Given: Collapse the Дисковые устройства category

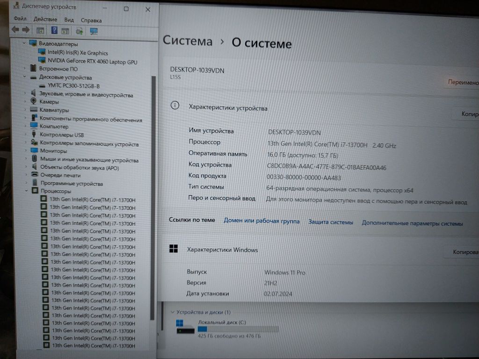Looking at the screenshot, I should (x=24, y=77).
